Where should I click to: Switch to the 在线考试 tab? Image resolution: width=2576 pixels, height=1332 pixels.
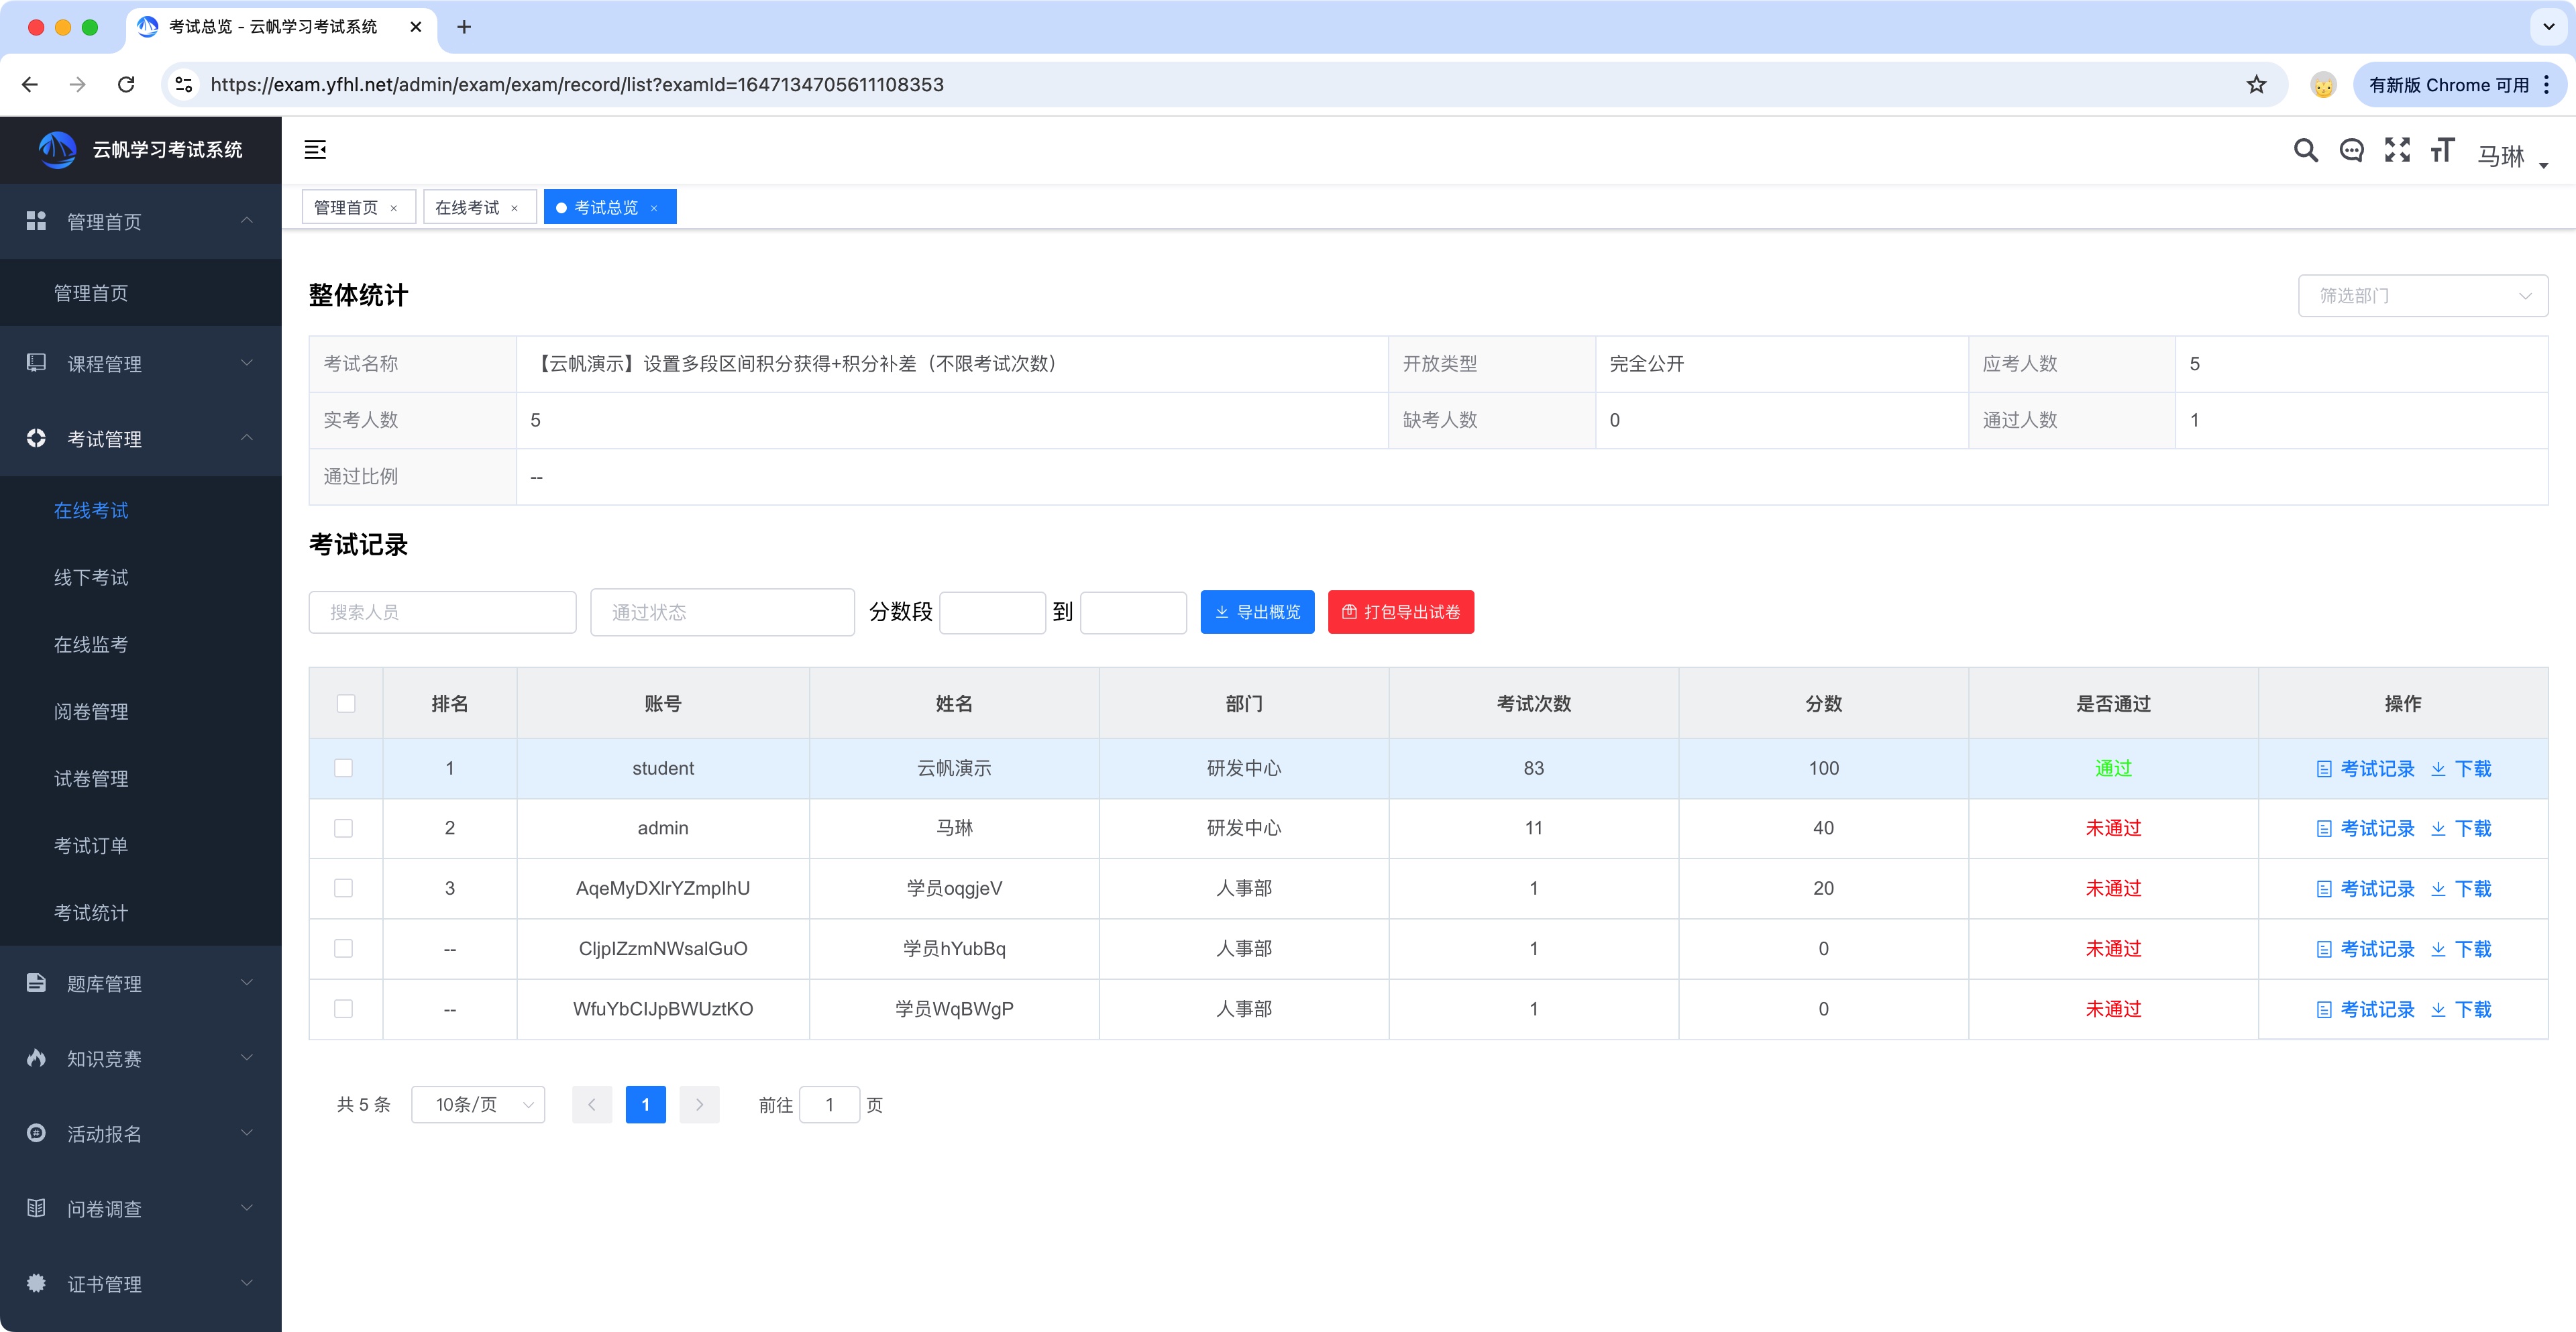coord(468,207)
